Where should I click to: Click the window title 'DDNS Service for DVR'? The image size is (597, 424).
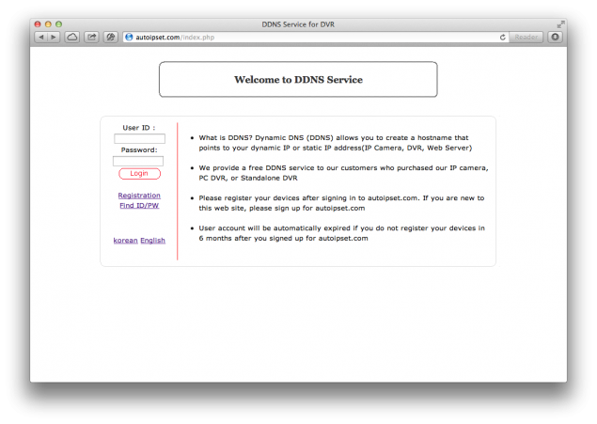298,24
